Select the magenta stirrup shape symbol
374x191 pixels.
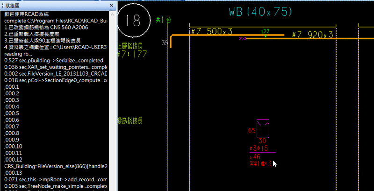pos(263,128)
